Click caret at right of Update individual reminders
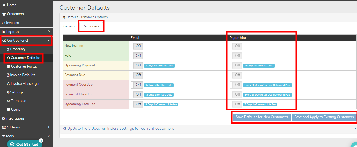This screenshot has width=357, height=147. coord(355,129)
